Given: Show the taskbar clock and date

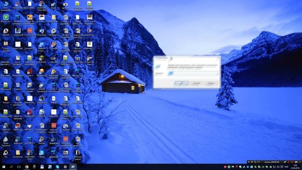Looking at the screenshot, I should click(x=295, y=167).
